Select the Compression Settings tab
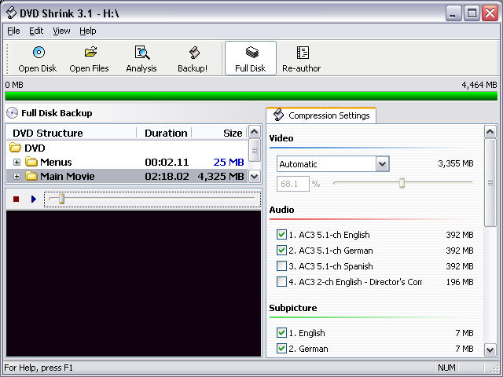 (x=321, y=115)
